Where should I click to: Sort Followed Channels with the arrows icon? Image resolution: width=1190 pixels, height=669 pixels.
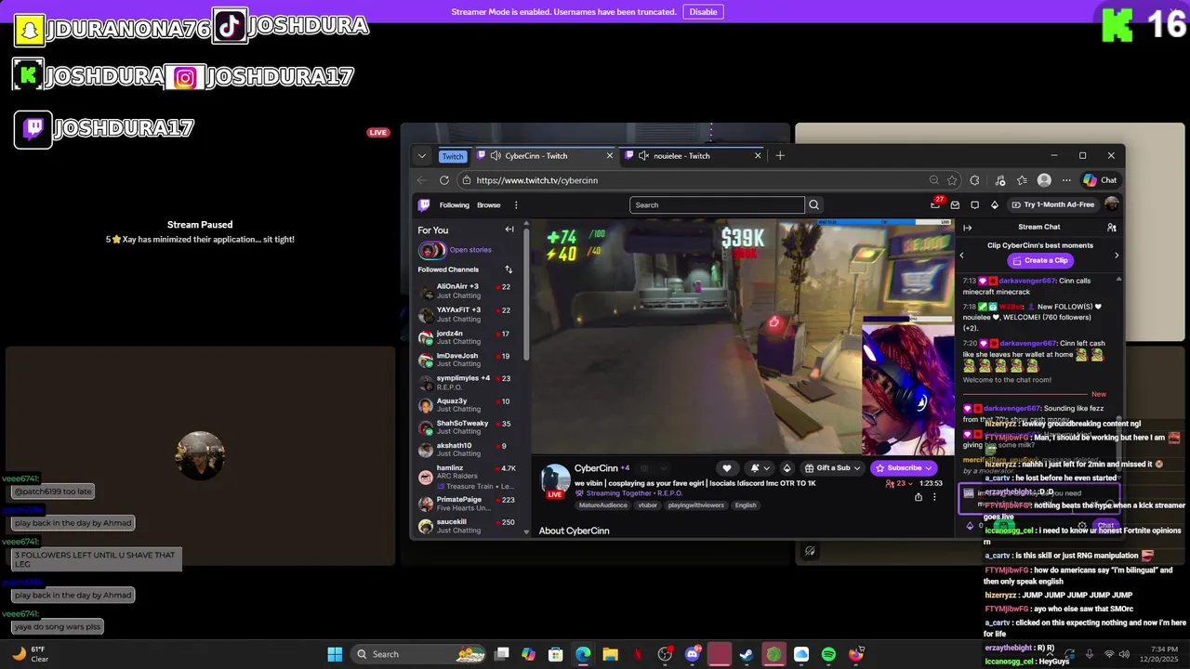coord(509,269)
